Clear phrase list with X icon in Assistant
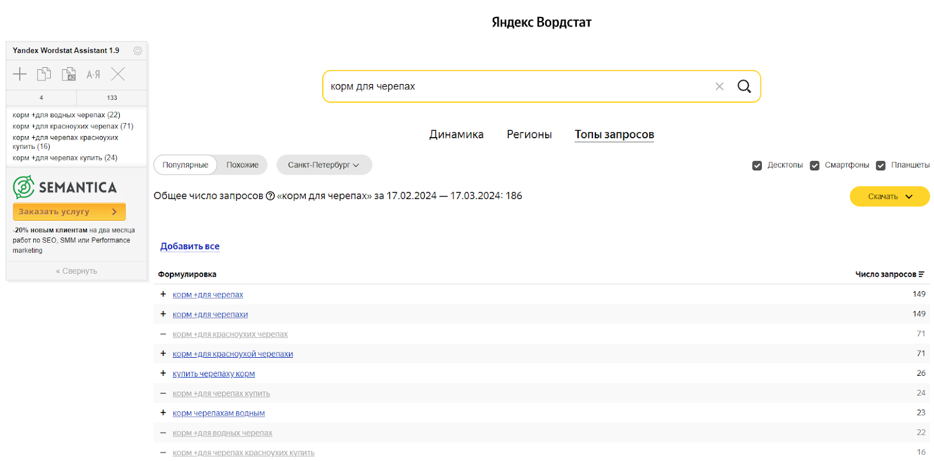The height and width of the screenshot is (461, 934). coord(118,74)
